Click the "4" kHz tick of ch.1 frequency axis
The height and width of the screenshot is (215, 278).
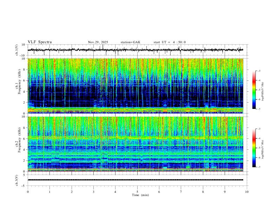click(x=25, y=92)
